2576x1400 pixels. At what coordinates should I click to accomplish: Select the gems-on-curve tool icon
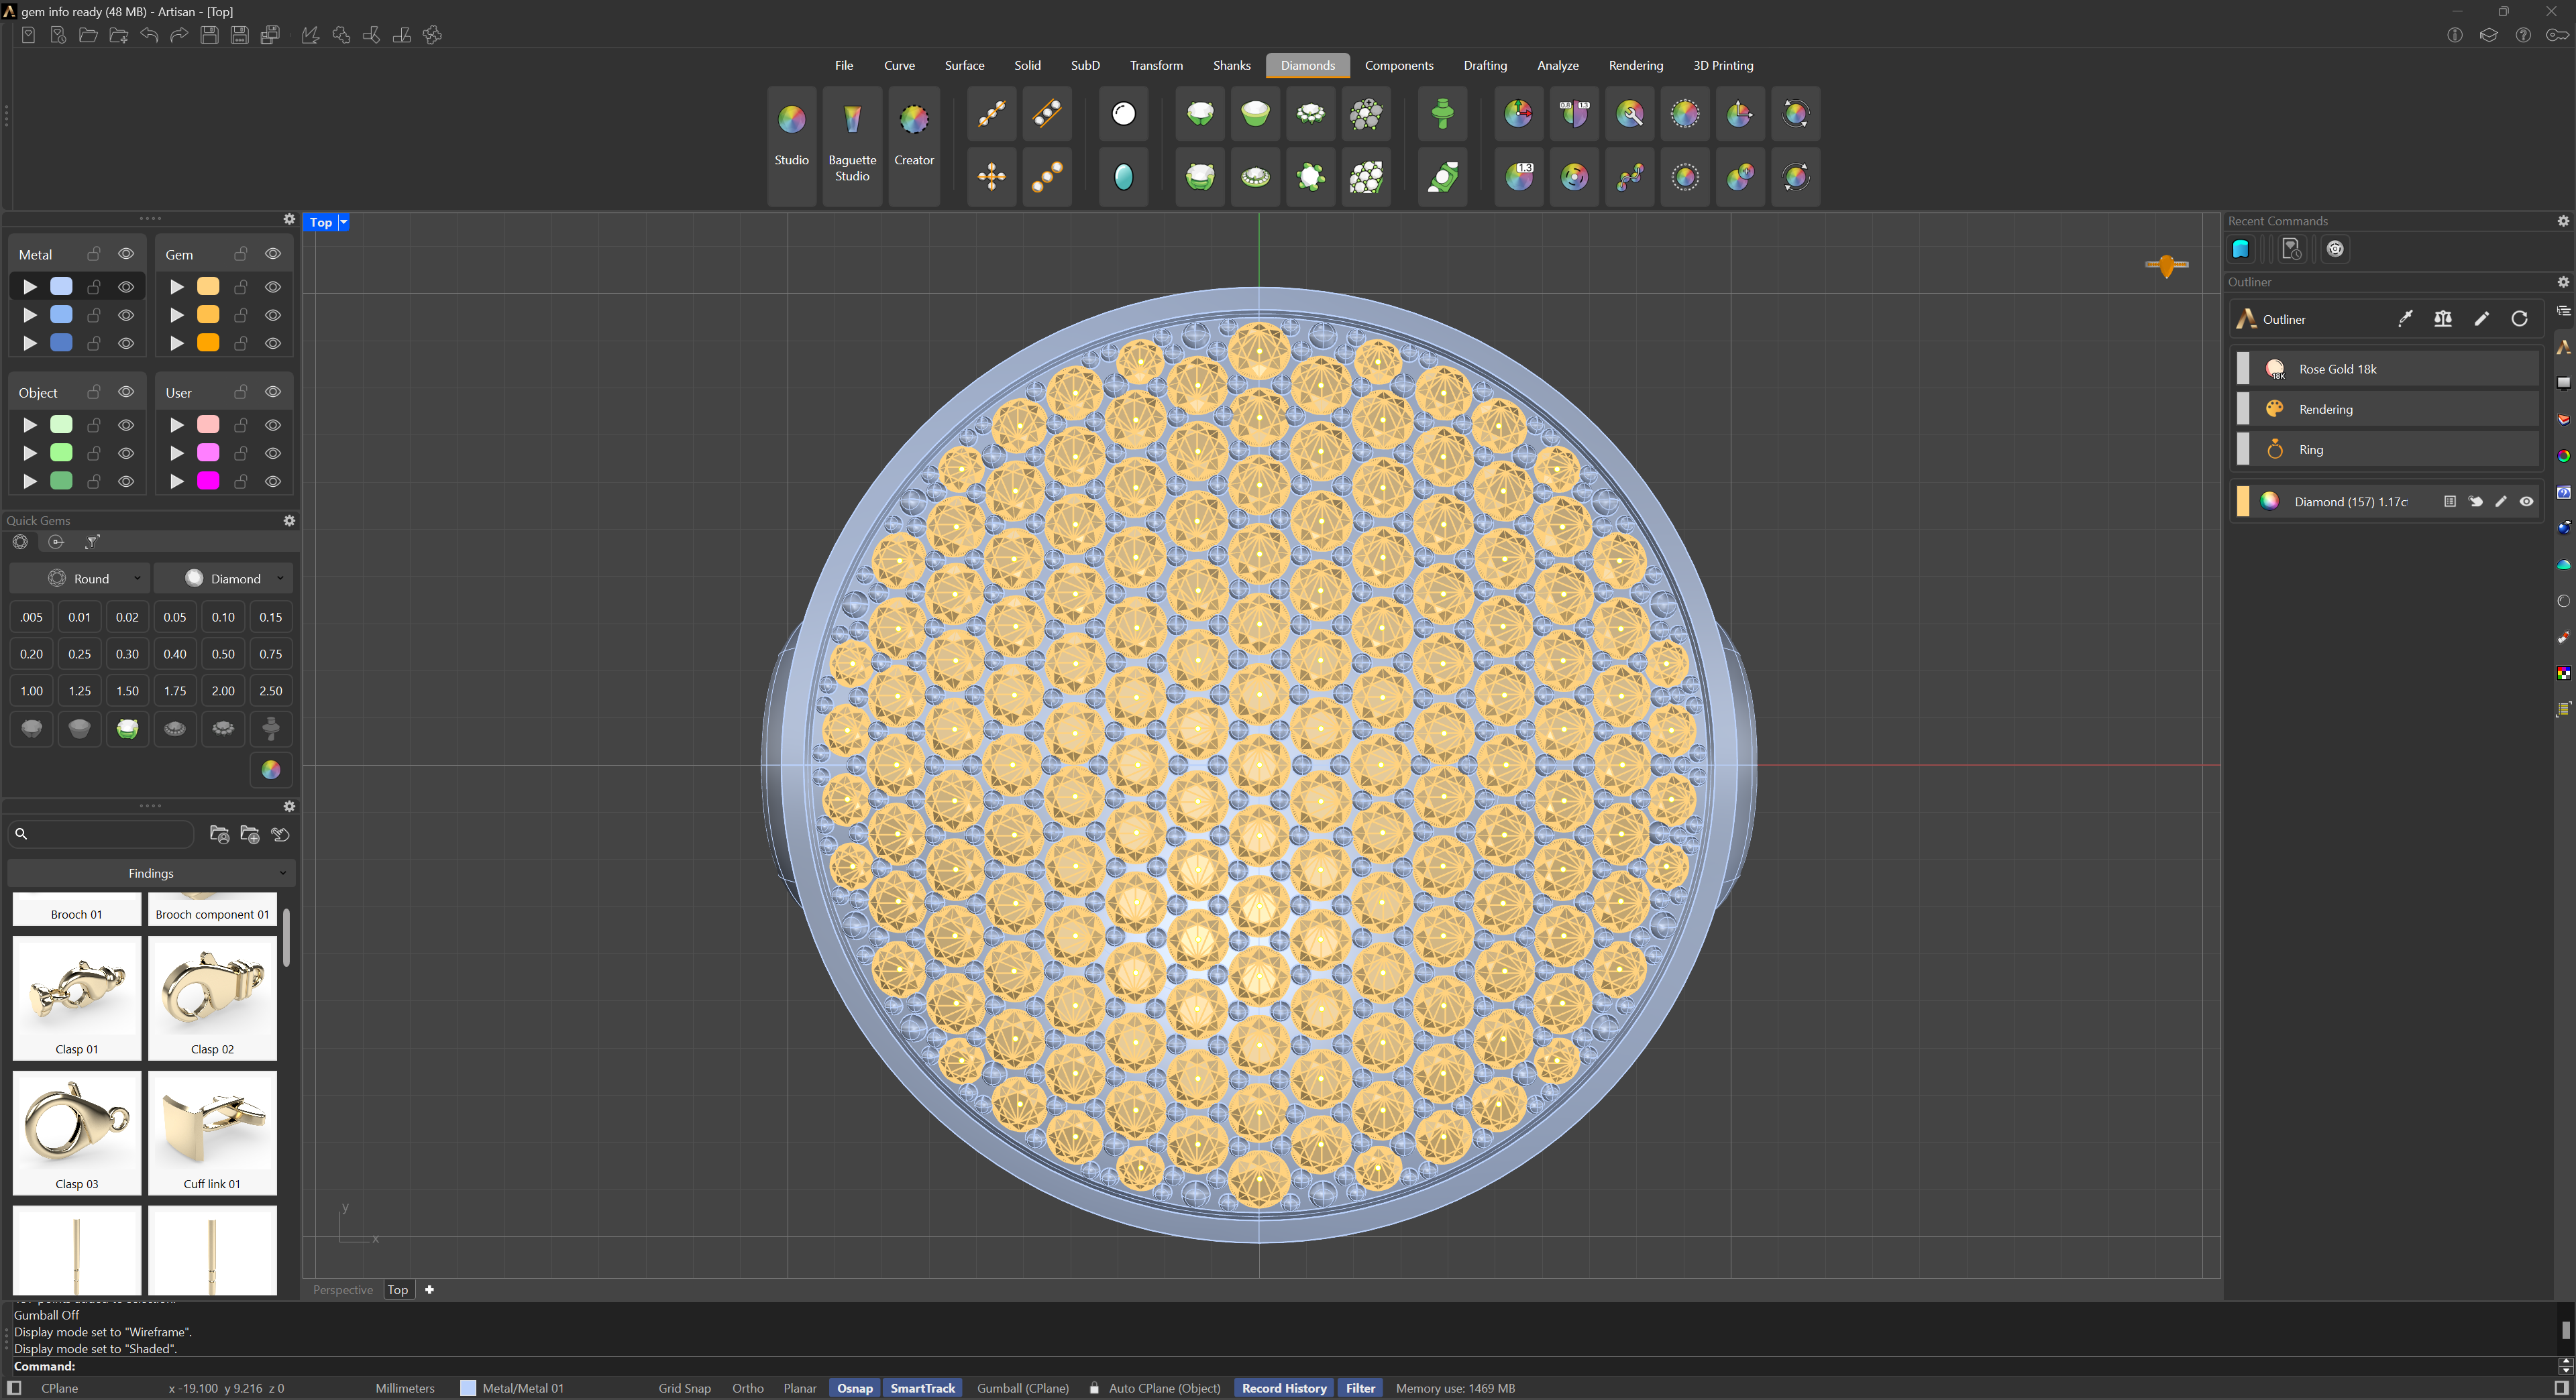[991, 114]
